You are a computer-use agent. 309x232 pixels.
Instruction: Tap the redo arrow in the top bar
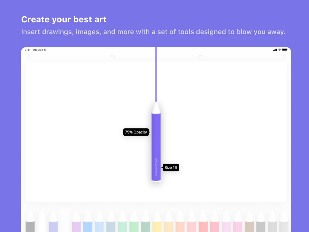click(200, 56)
